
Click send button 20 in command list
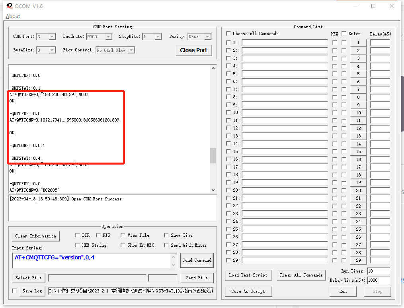(358, 190)
